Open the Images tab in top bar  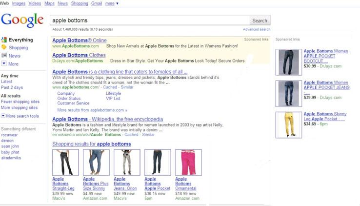[x=19, y=3]
